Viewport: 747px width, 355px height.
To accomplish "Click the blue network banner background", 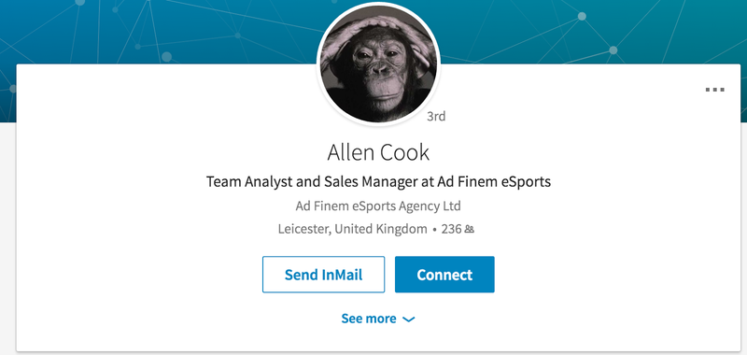I will click(x=143, y=29).
